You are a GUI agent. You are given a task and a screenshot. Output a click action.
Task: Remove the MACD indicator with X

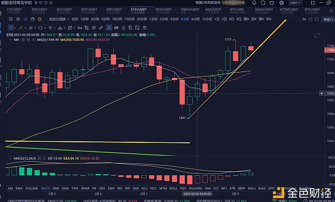[x=45, y=158]
